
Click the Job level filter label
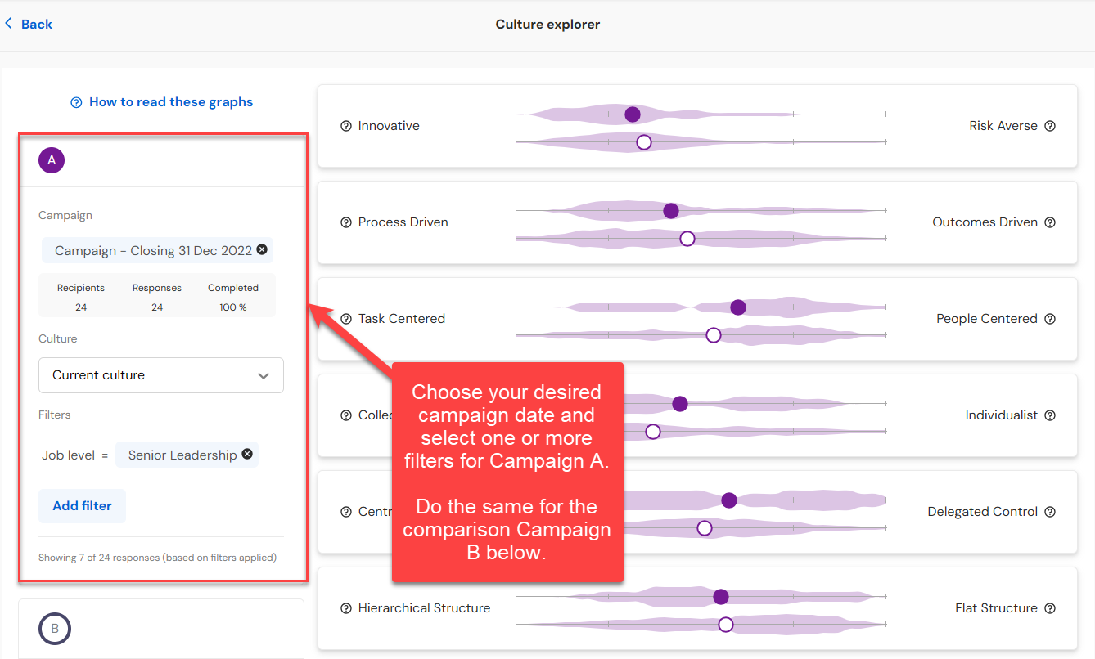click(69, 455)
